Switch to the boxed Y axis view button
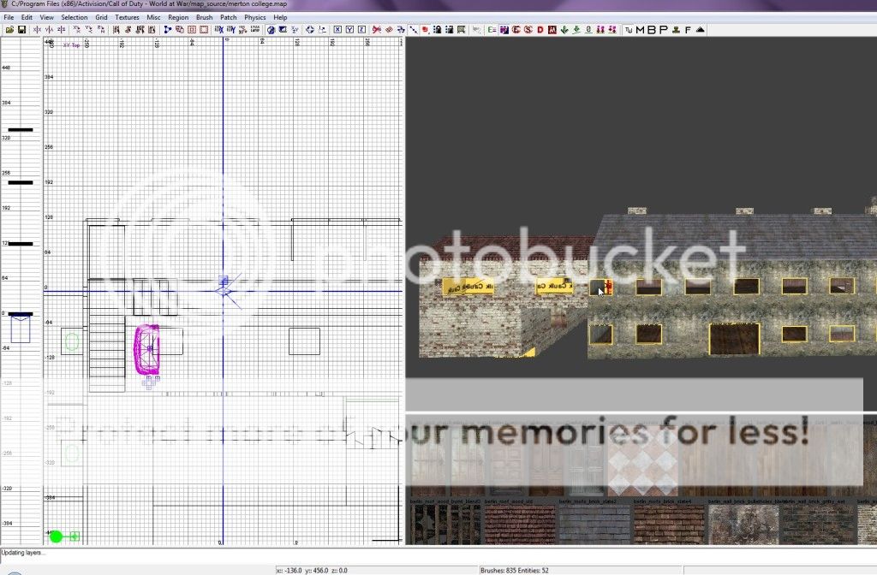Image resolution: width=877 pixels, height=575 pixels. pos(349,30)
